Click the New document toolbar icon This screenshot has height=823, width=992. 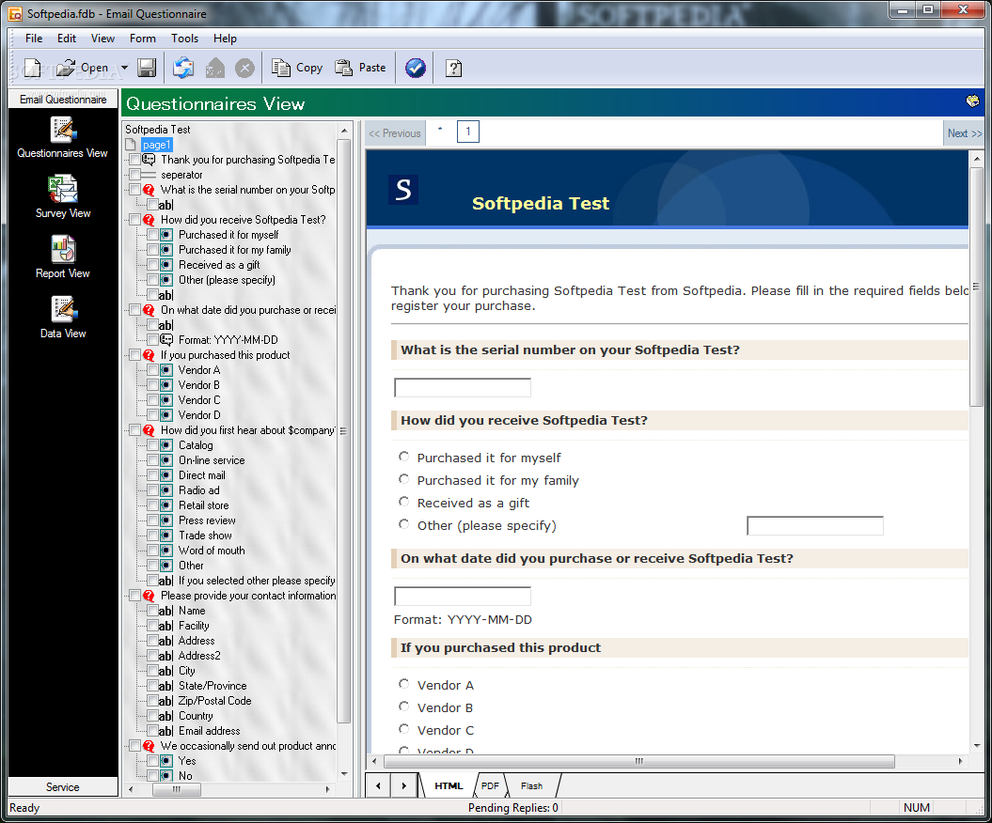pos(32,68)
